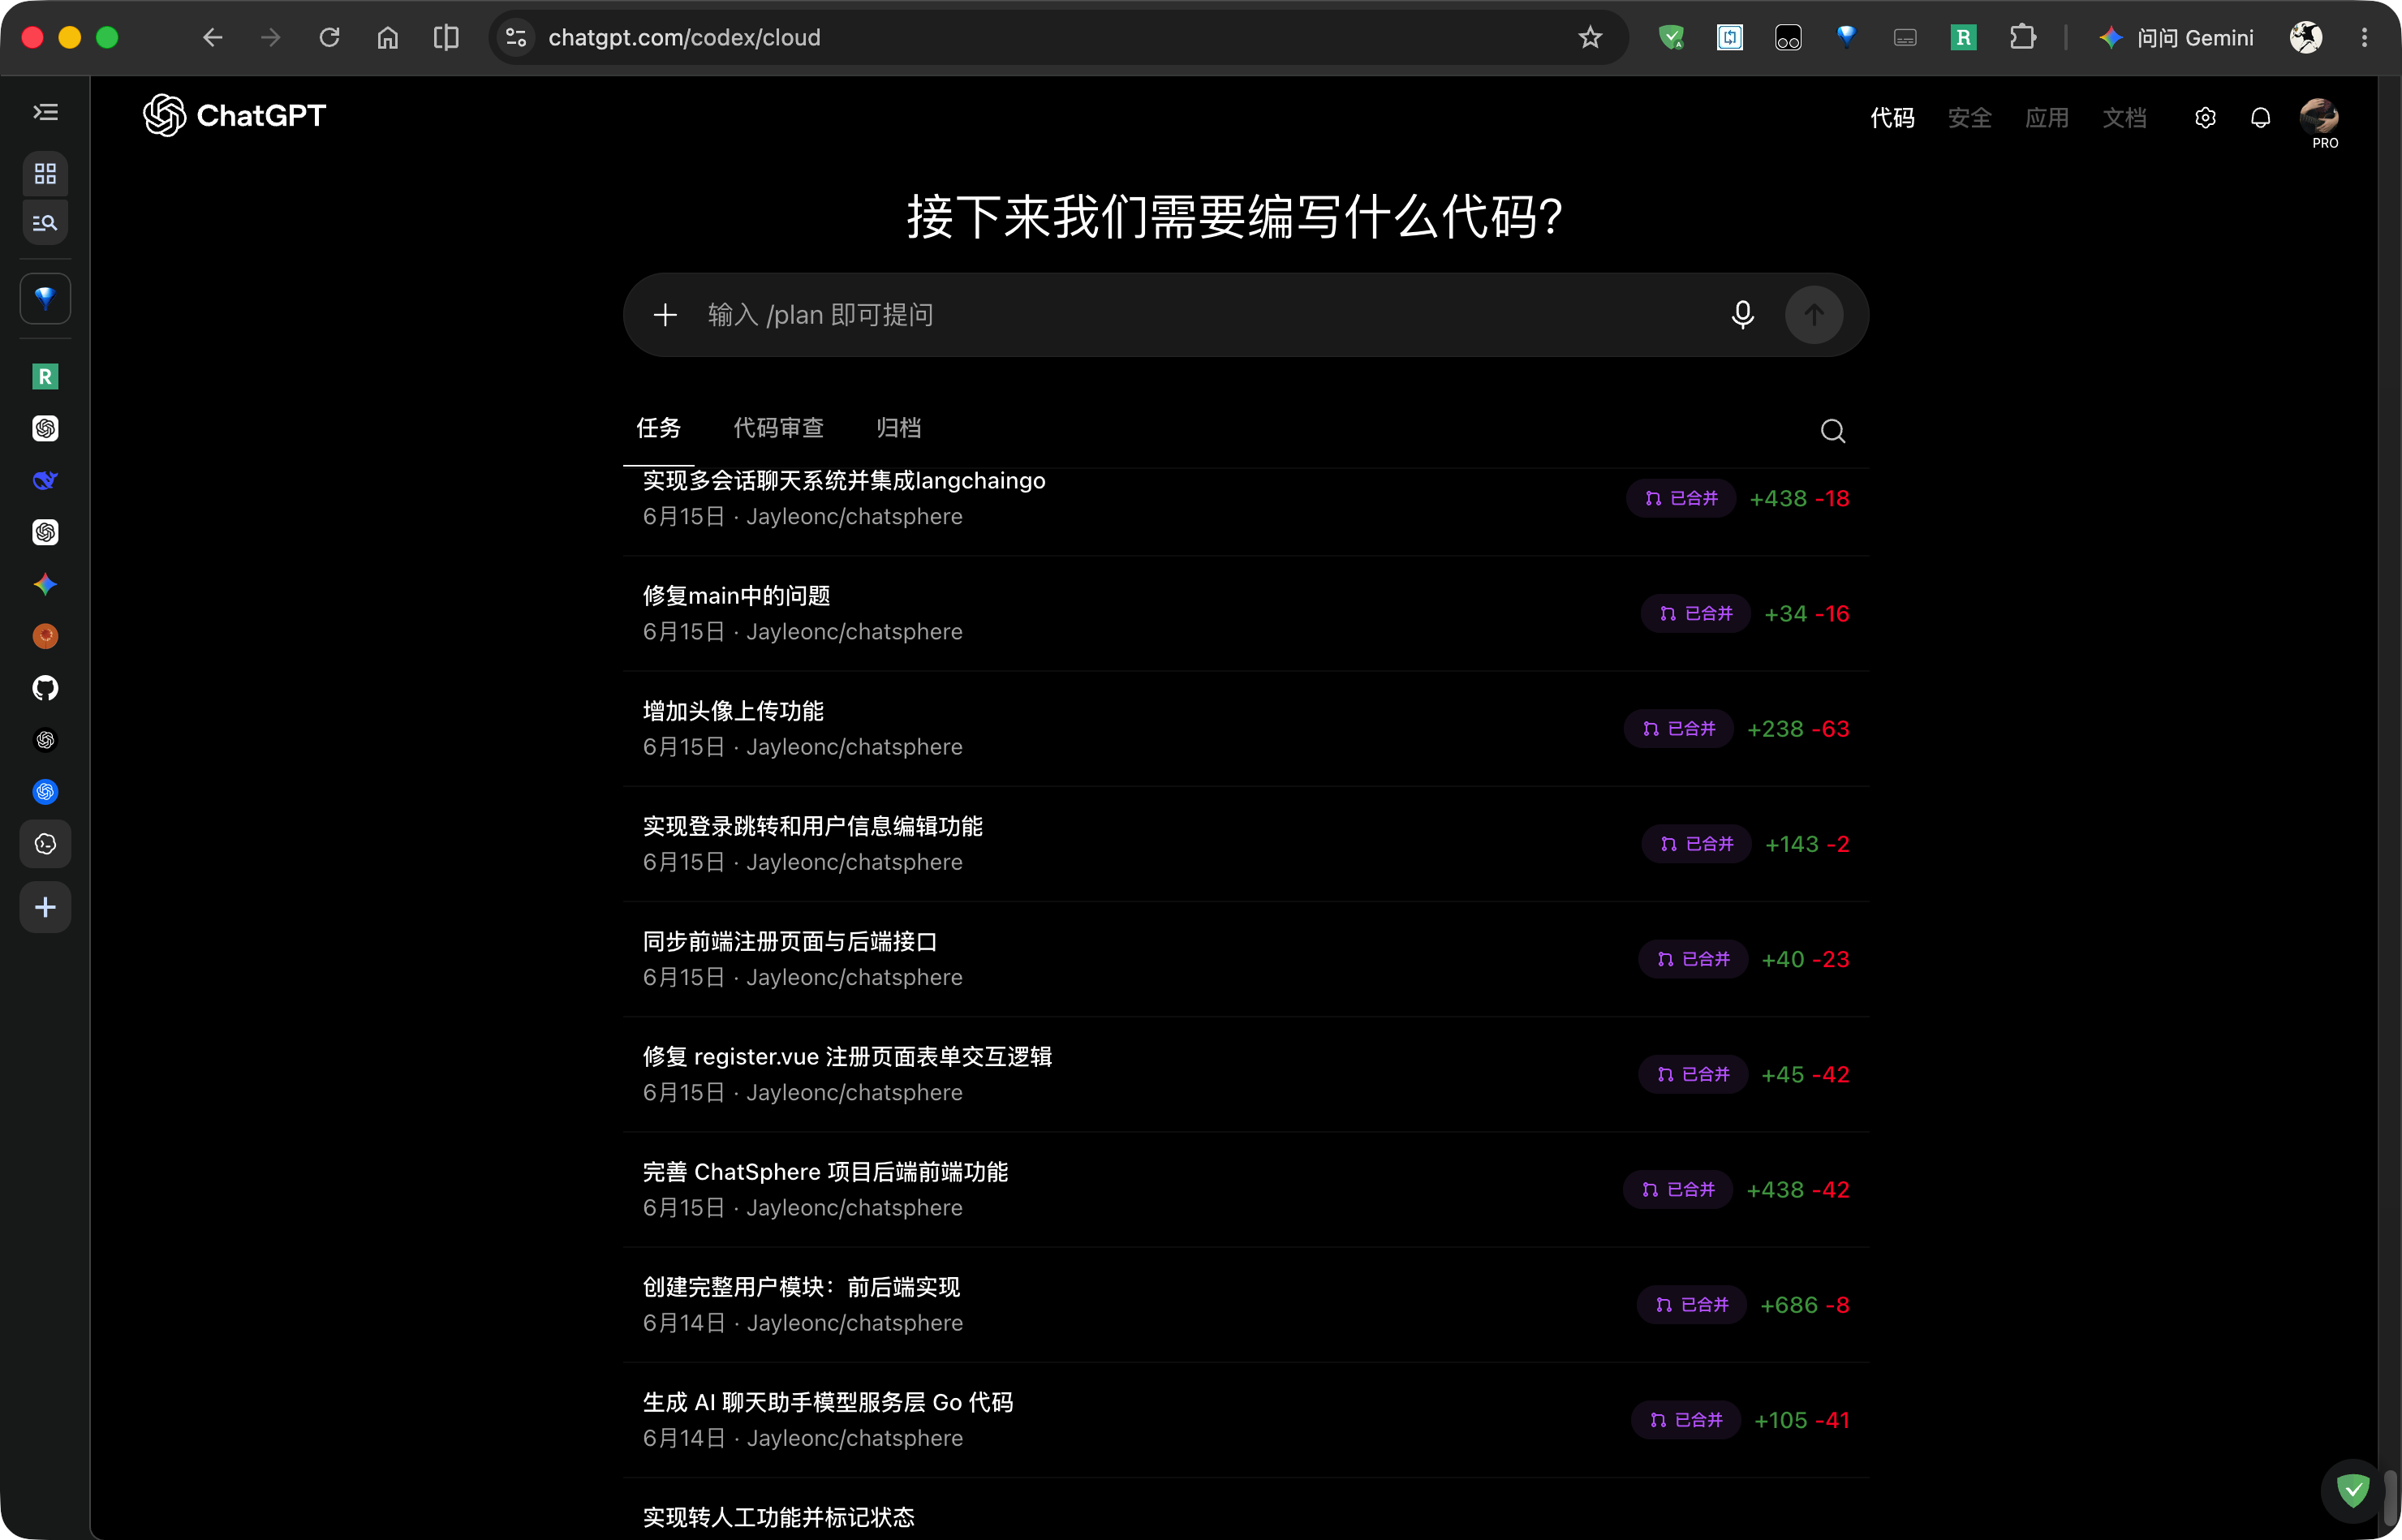The height and width of the screenshot is (1540, 2402).
Task: Open the green R extension in toolbar
Action: tap(1963, 38)
